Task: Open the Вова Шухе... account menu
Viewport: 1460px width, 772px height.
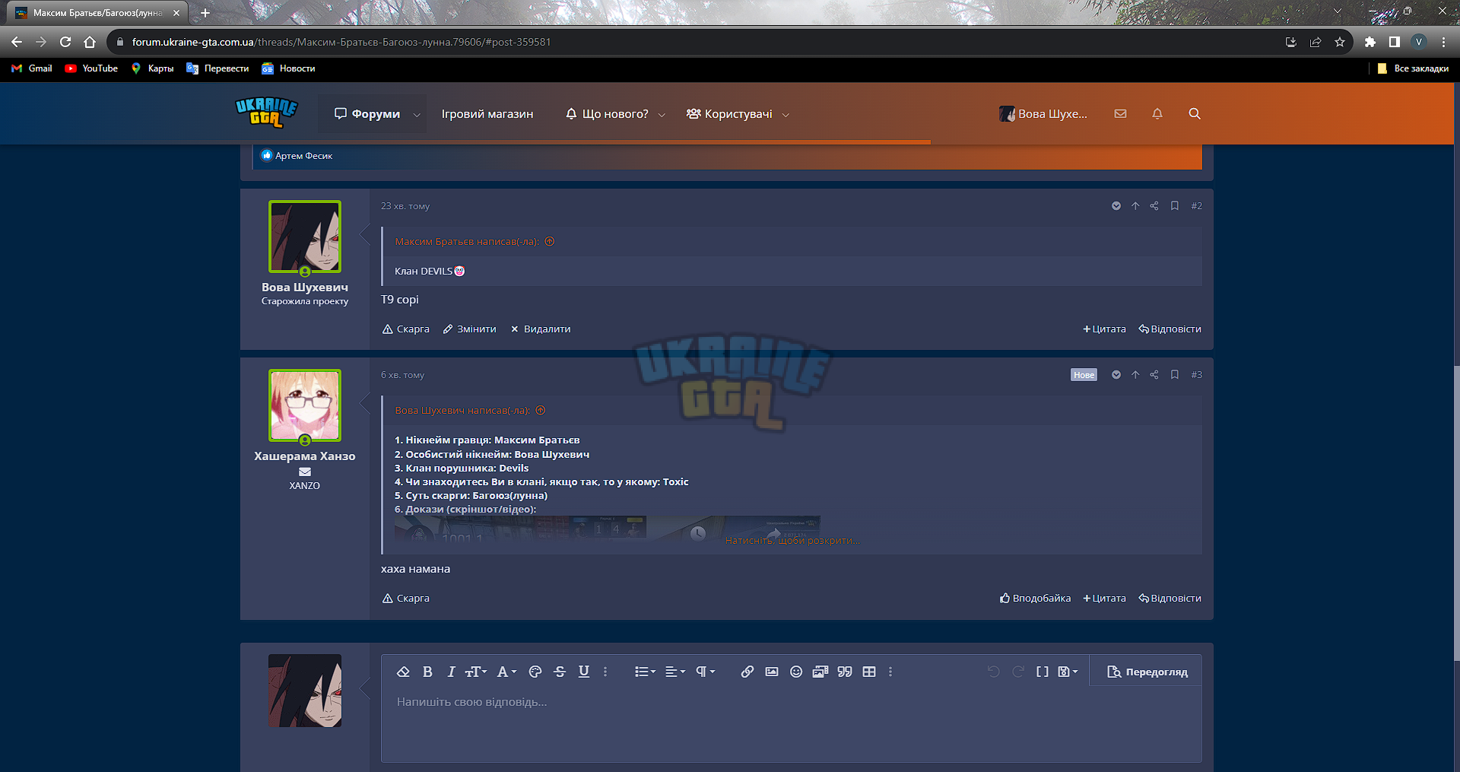Action: coord(1043,114)
